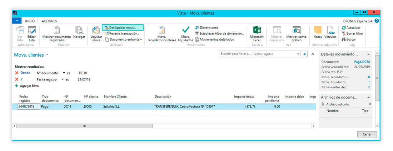Viewport: 393px width, 151px height.
Task: Click the Navegar icon
Action: coord(79,31)
